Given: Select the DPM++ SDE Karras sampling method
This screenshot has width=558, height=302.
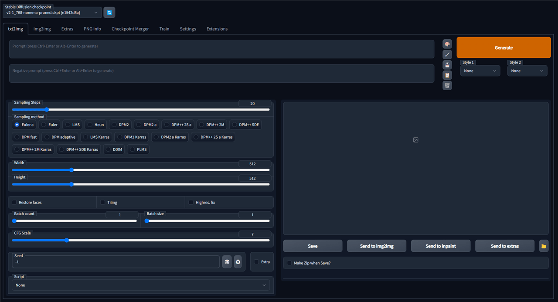Looking at the screenshot, I should [79, 149].
